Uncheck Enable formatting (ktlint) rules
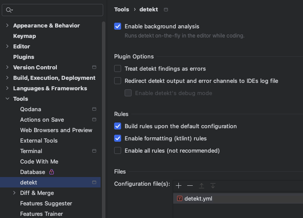Viewport: 303px width, 218px height. (118, 138)
